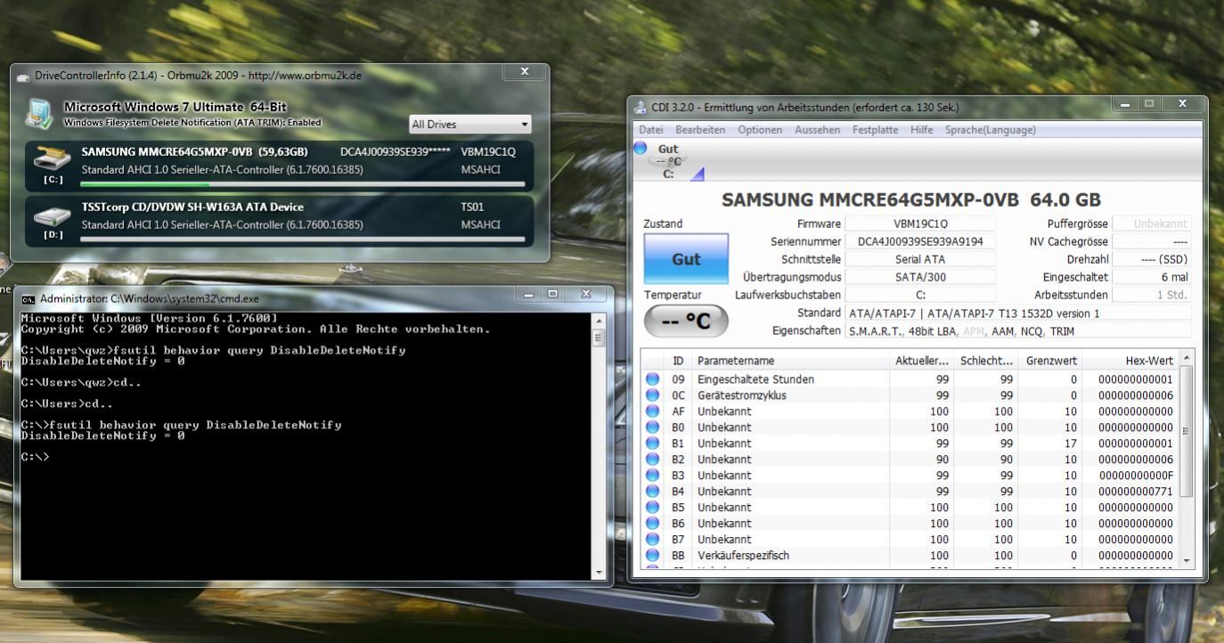The image size is (1224, 643).
Task: Click the status dot for the B1 row
Action: 653,444
